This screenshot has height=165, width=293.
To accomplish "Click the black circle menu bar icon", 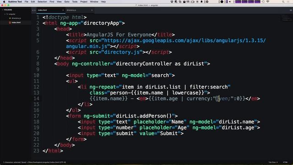I will pos(222,2).
